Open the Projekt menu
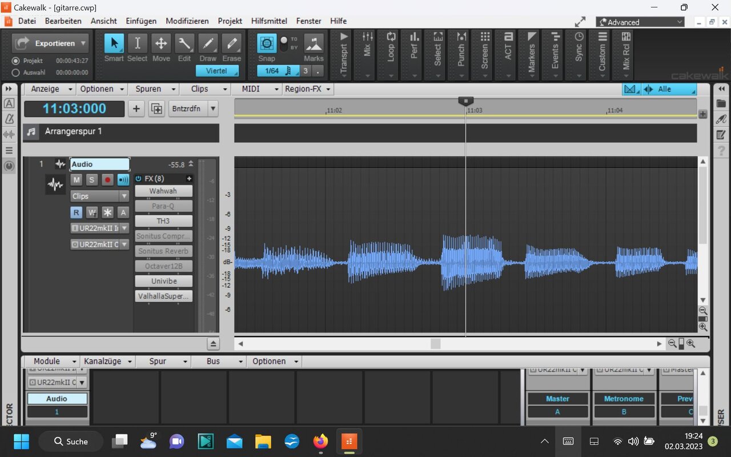 pyautogui.click(x=230, y=21)
